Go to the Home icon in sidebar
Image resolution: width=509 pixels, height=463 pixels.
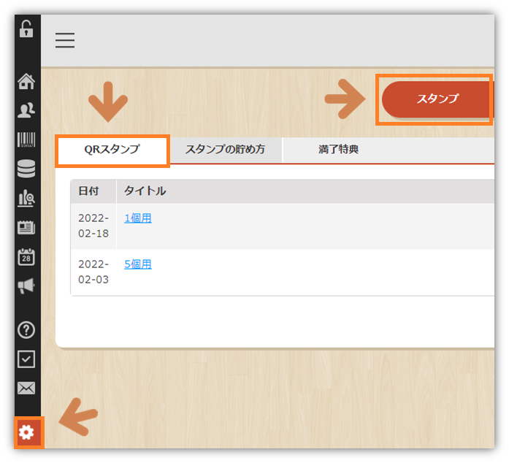coord(26,81)
